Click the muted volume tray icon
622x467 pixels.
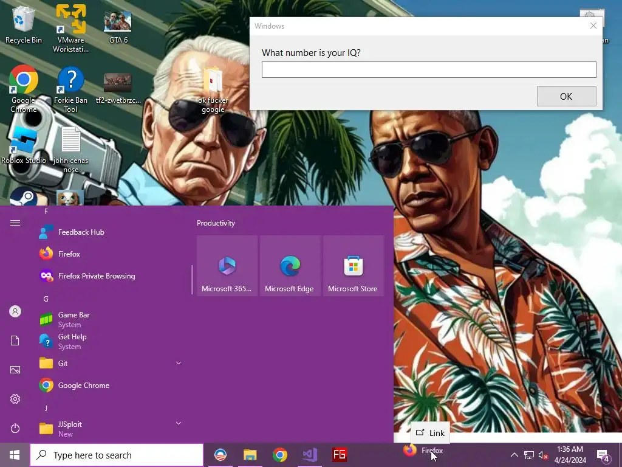(x=544, y=455)
